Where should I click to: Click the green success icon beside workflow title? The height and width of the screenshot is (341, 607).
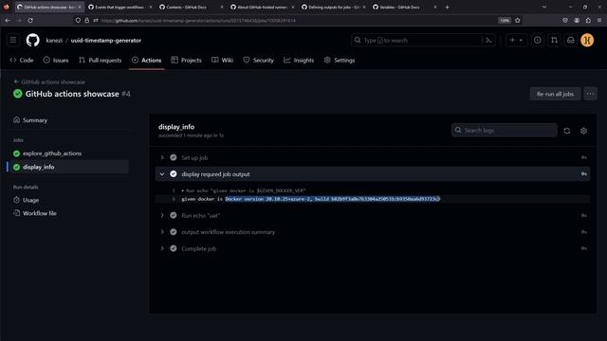[17, 94]
